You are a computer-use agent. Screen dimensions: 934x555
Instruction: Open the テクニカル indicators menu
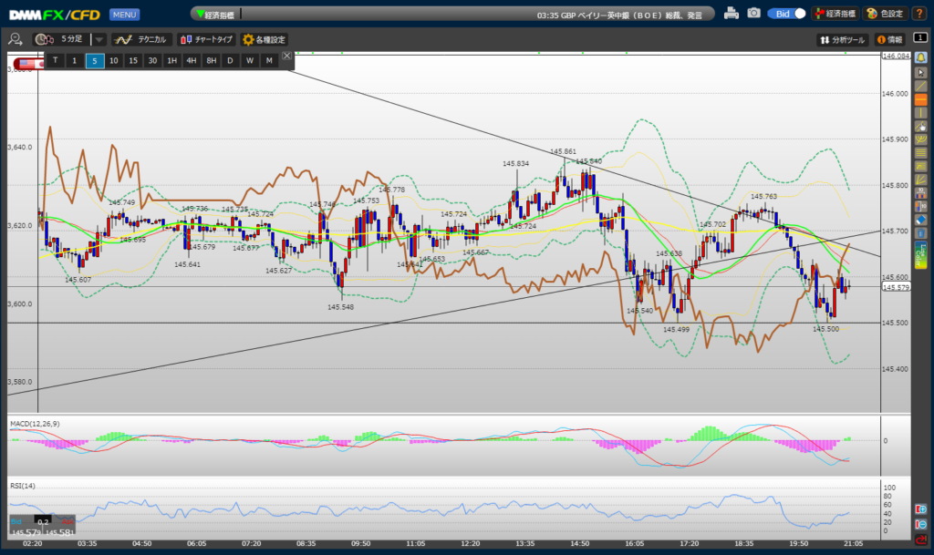pos(140,39)
